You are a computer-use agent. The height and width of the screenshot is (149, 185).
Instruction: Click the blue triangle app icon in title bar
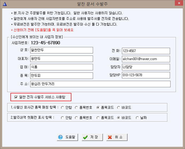pos(5,4)
